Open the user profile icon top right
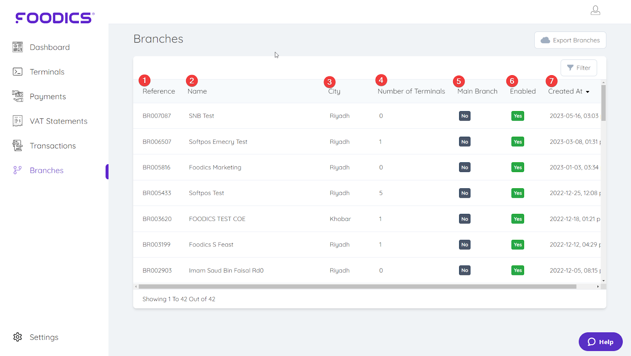Screen dimensions: 631x356 pyautogui.click(x=595, y=10)
